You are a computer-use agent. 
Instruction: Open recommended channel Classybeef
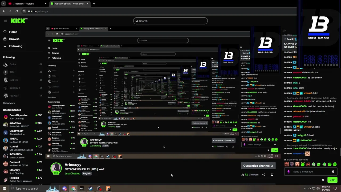pyautogui.click(x=23, y=133)
